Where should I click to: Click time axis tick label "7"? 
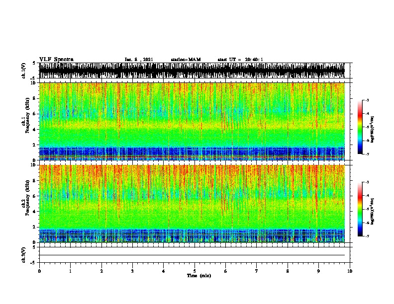coord(257,271)
